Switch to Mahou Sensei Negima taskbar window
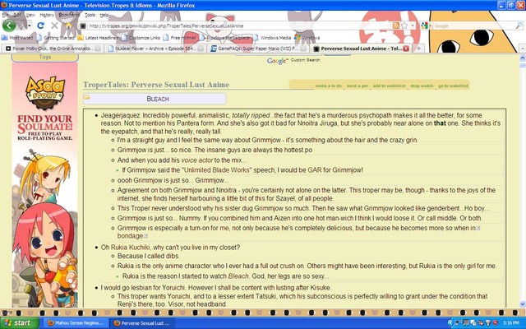The image size is (526, 329). coord(76,323)
